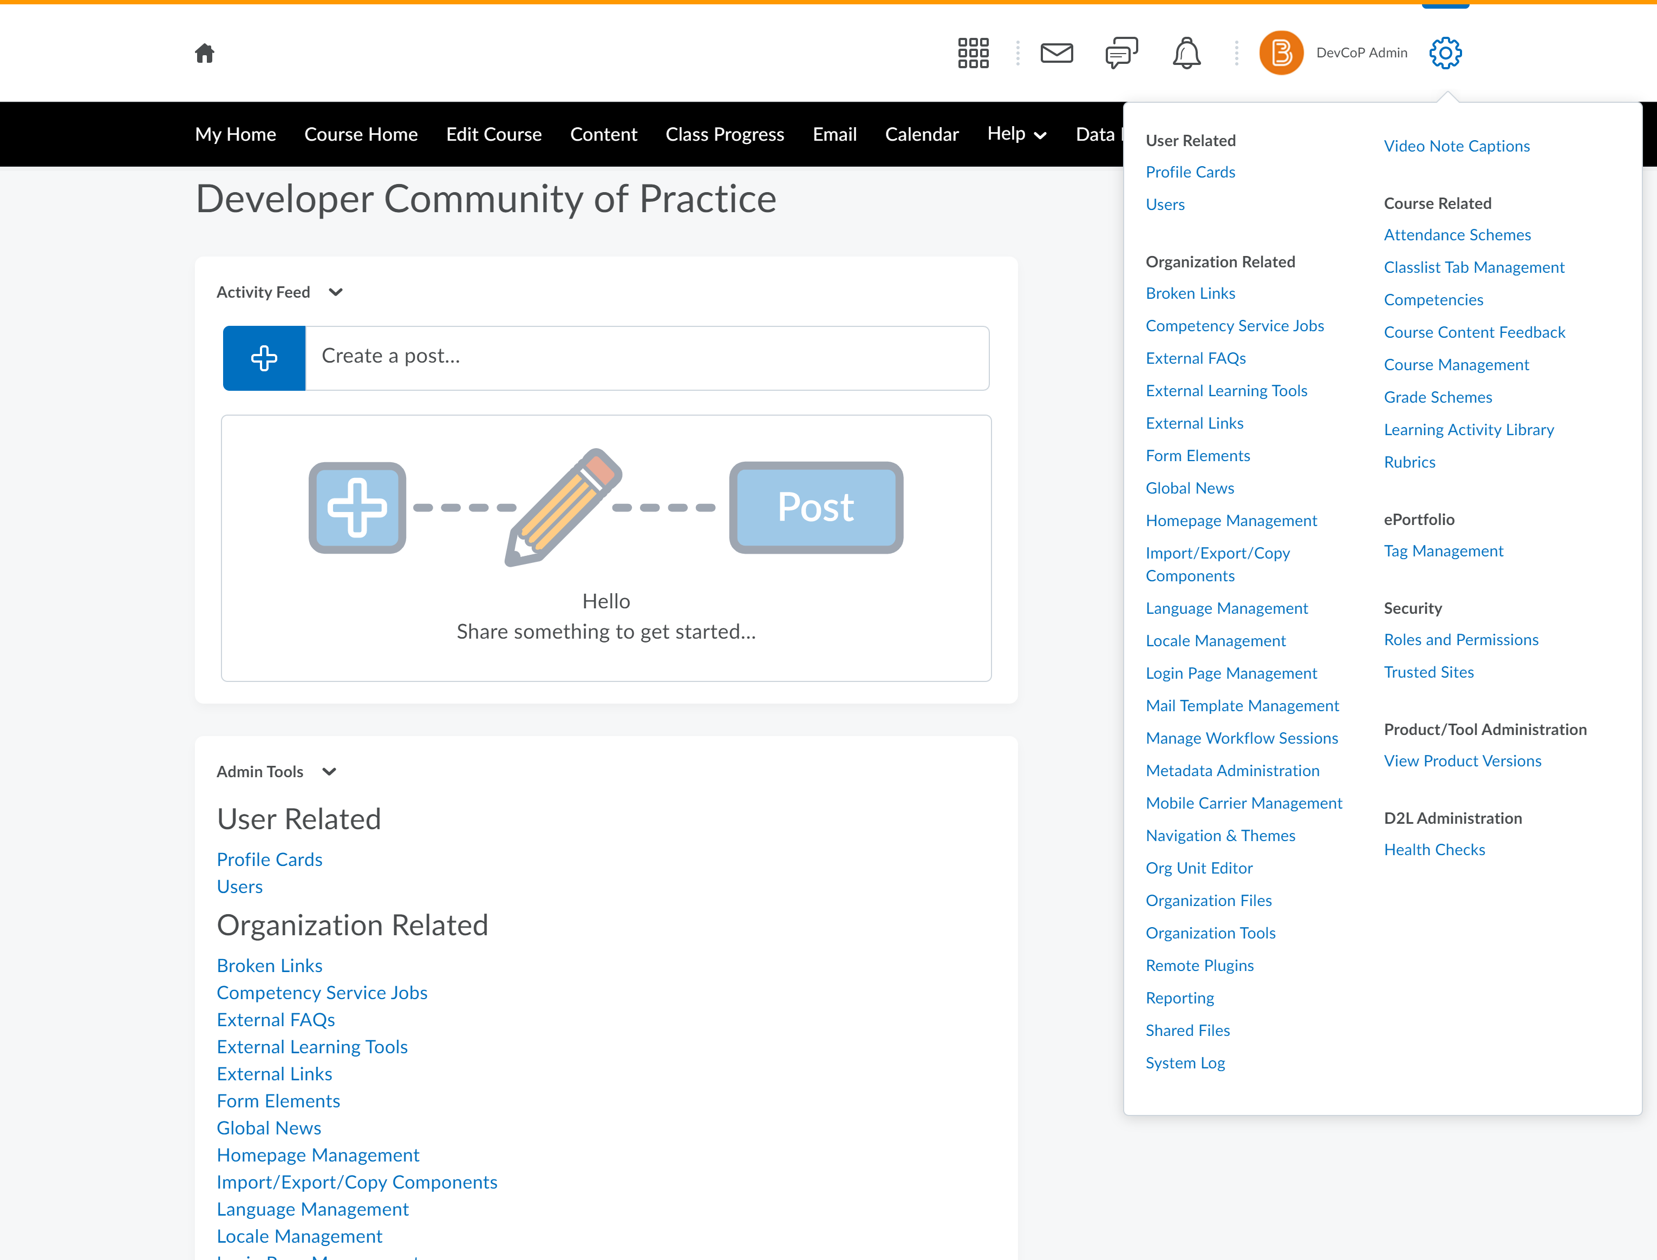Open the Edit Course menu tab
The height and width of the screenshot is (1260, 1657).
coord(494,134)
